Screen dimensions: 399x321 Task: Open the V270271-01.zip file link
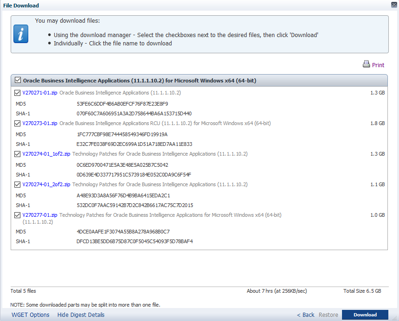coord(40,93)
